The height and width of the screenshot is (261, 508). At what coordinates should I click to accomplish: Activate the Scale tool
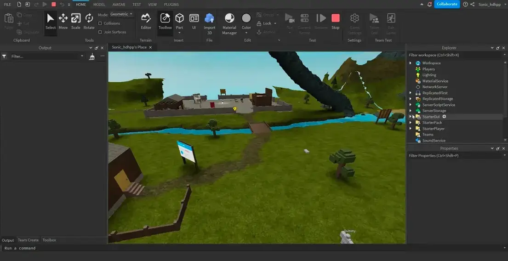pyautogui.click(x=75, y=21)
